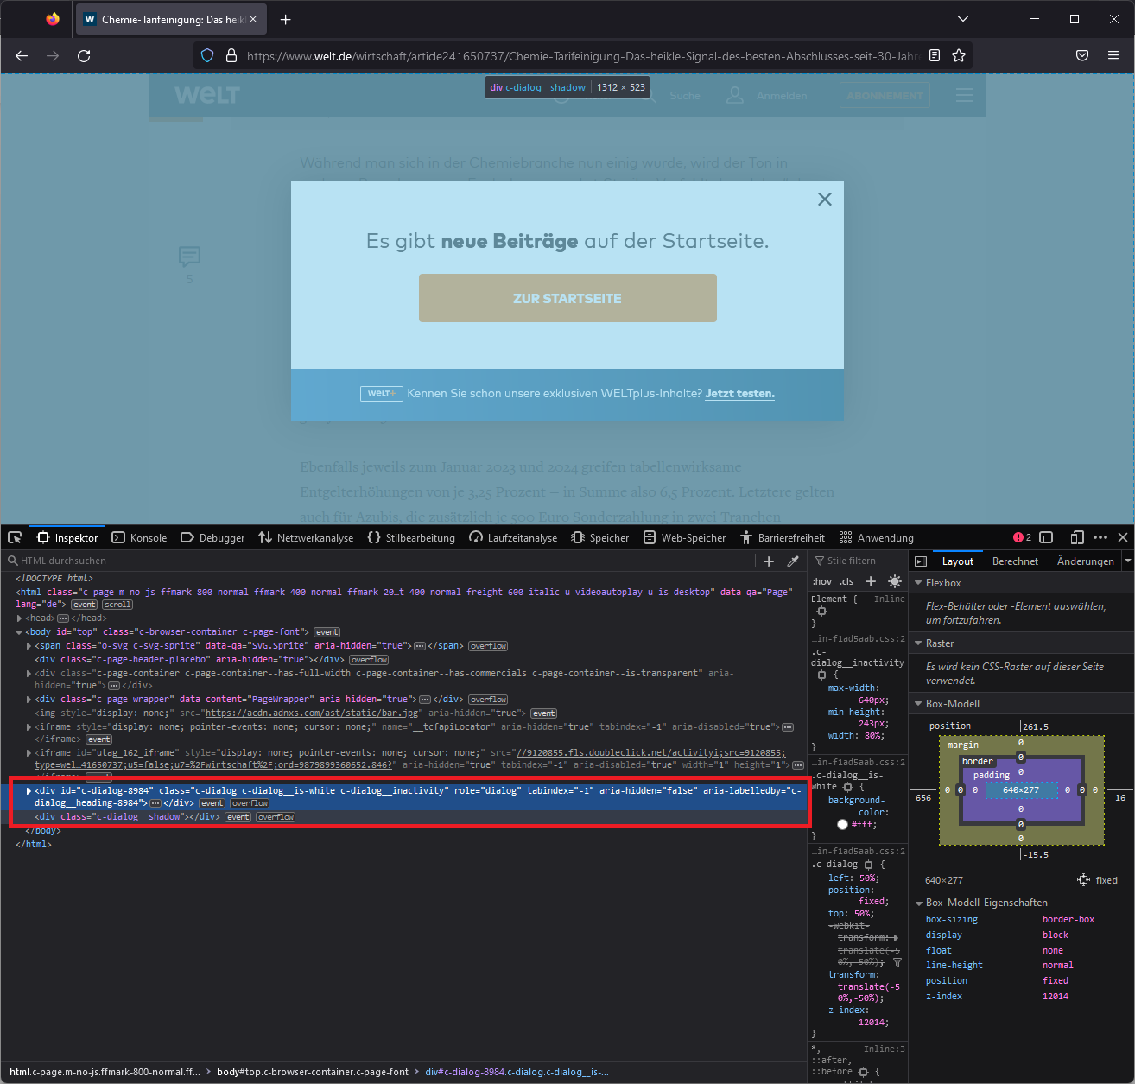Expand the highlighted c-dialog div node
The width and height of the screenshot is (1135, 1084).
pos(29,789)
